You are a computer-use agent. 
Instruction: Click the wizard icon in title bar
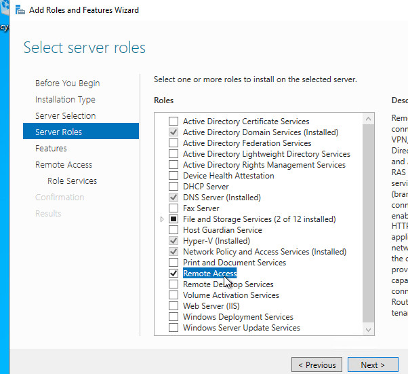(18, 10)
